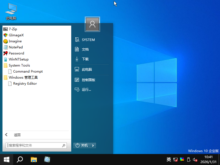Click the 搜索程序和文件 search box

[x=34, y=145]
